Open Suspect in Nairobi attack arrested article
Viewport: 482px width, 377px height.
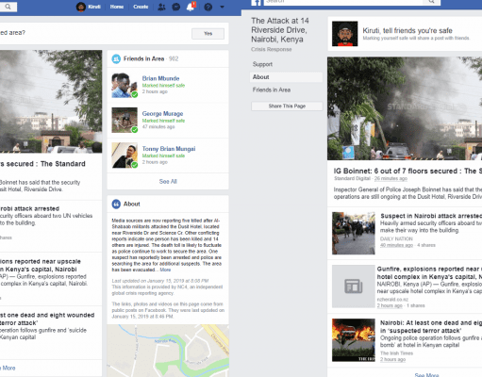[431, 216]
